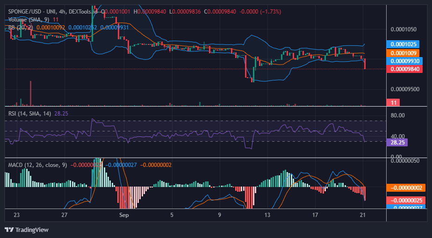Click the MACD signal value −0.00000027 in legend

coord(121,165)
